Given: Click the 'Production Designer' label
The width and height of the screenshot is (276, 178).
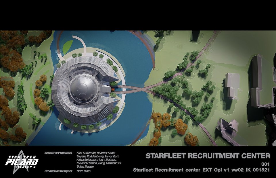Looking at the screenshot, I should (58, 171).
